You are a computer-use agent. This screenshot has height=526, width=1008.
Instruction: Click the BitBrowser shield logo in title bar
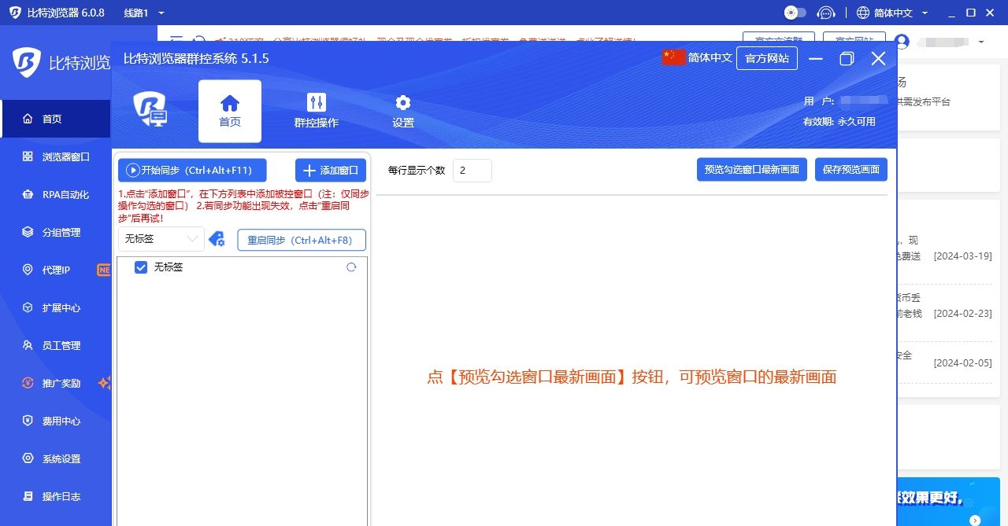click(15, 13)
